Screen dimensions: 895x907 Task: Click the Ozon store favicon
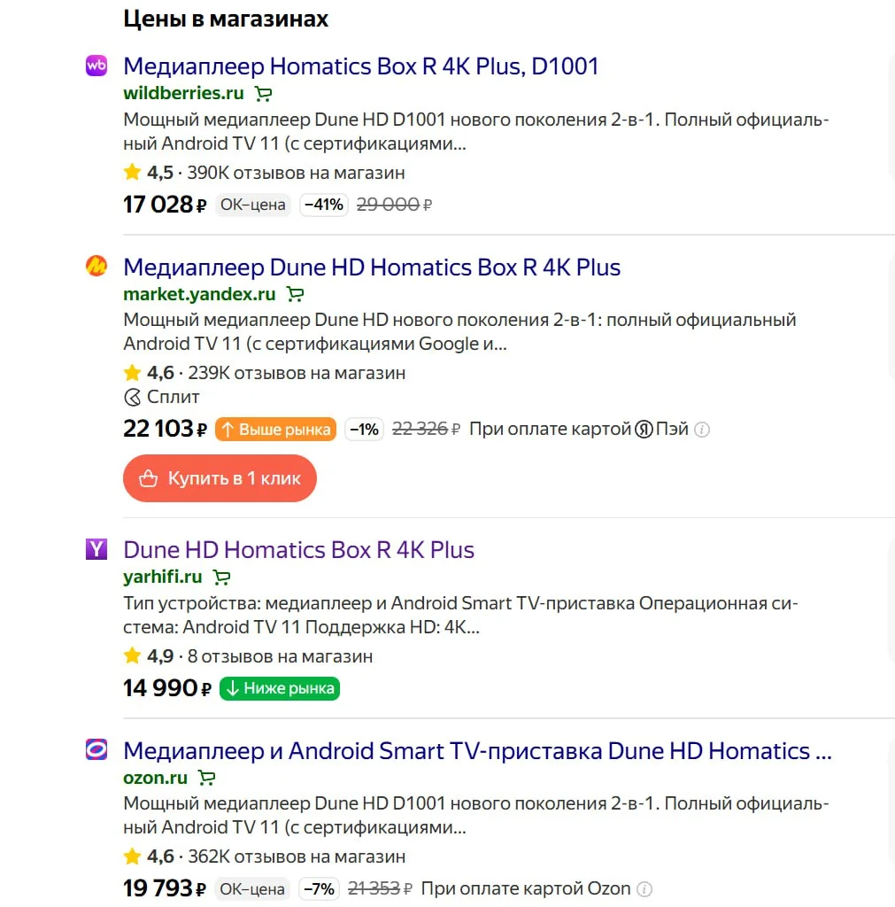[x=96, y=750]
